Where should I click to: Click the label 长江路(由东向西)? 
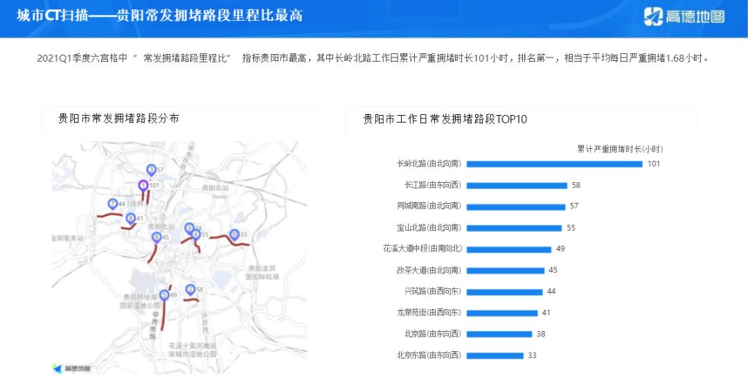[433, 185]
